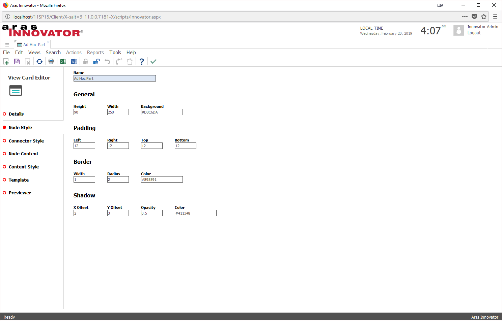Print the View Card with the printer icon
This screenshot has height=321, width=502.
(x=51, y=61)
